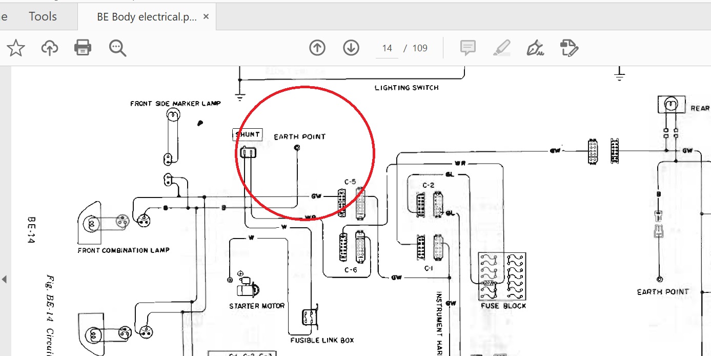Viewport: 711px width, 356px height.
Task: Click the FRONT SIDE MARKER LAMP label
Action: (x=175, y=104)
